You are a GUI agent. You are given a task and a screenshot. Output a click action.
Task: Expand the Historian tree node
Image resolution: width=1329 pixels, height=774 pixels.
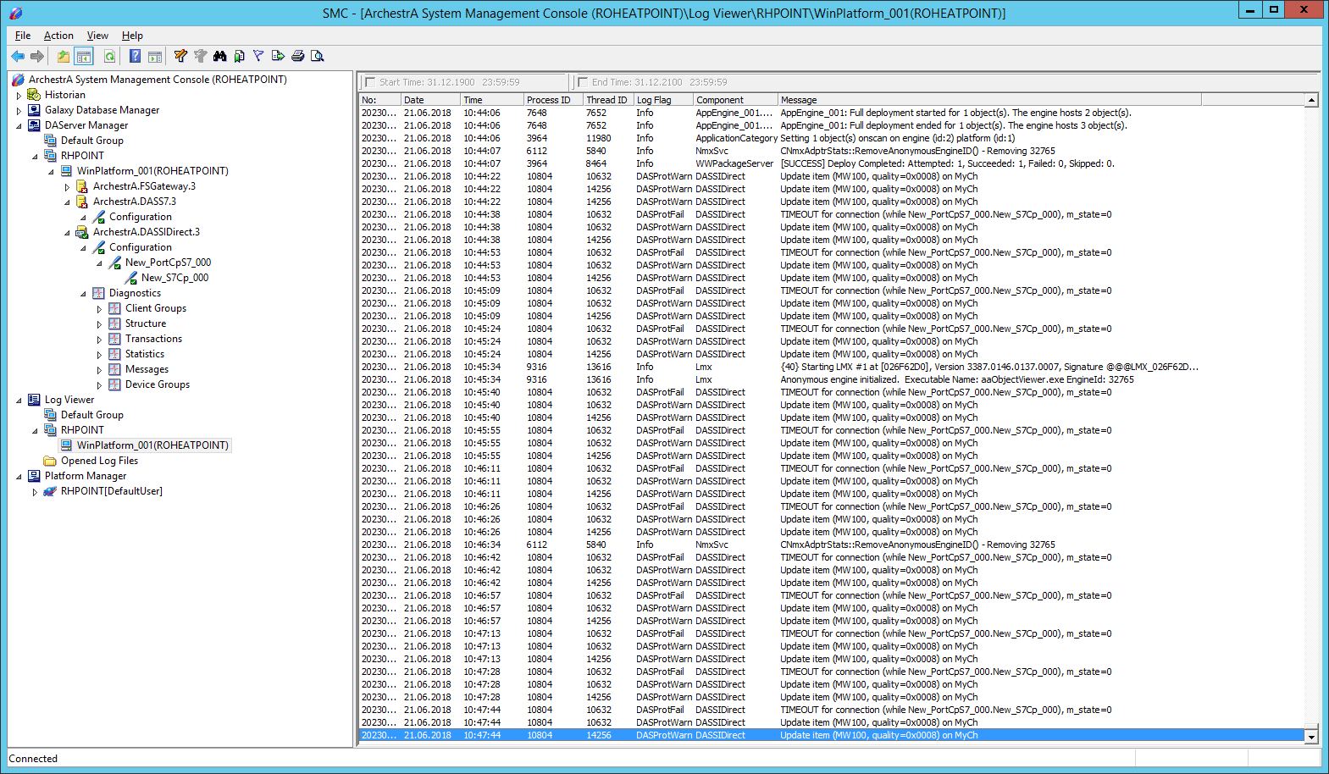pyautogui.click(x=19, y=96)
